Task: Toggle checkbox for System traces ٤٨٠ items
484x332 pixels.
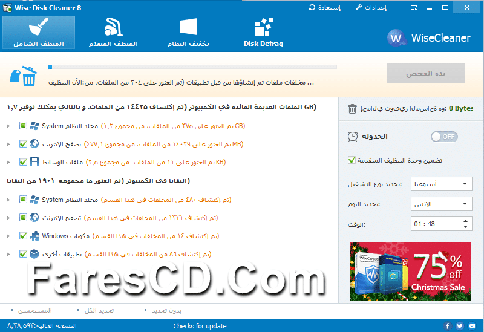Action: (23, 200)
